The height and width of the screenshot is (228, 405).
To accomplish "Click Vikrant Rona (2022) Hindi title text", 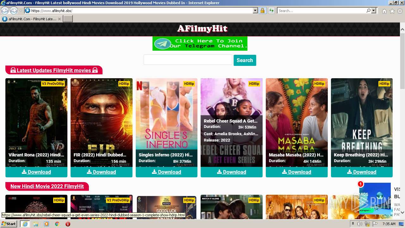I will (36, 155).
